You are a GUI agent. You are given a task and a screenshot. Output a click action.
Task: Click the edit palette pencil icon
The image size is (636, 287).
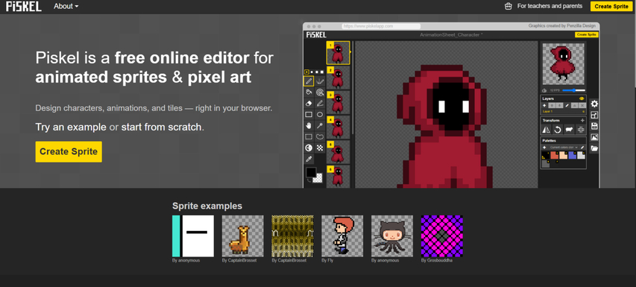[582, 147]
